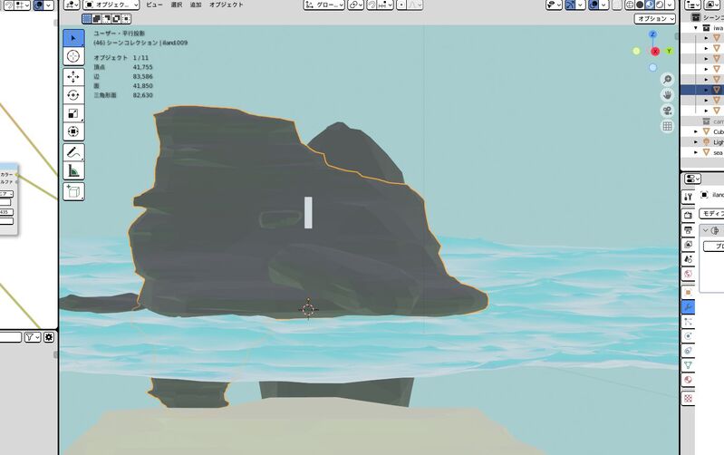The width and height of the screenshot is (724, 455).
Task: Open the Particles properties tab
Action: (688, 322)
